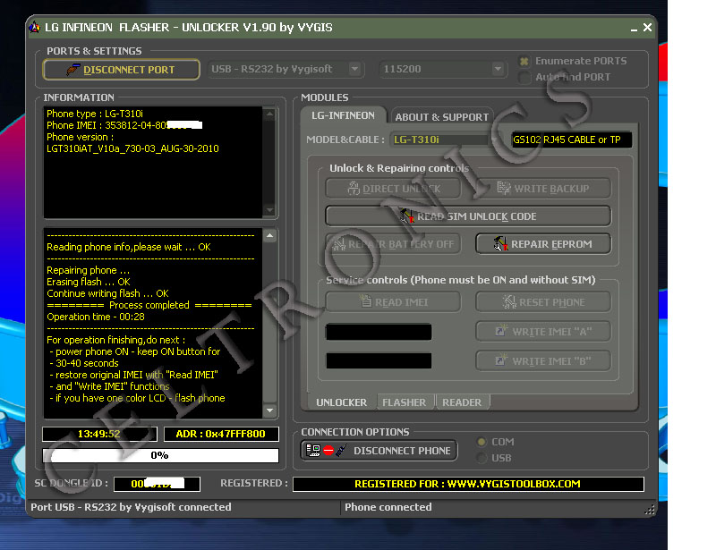Expand the LG-T310i model dropdown

(495, 140)
